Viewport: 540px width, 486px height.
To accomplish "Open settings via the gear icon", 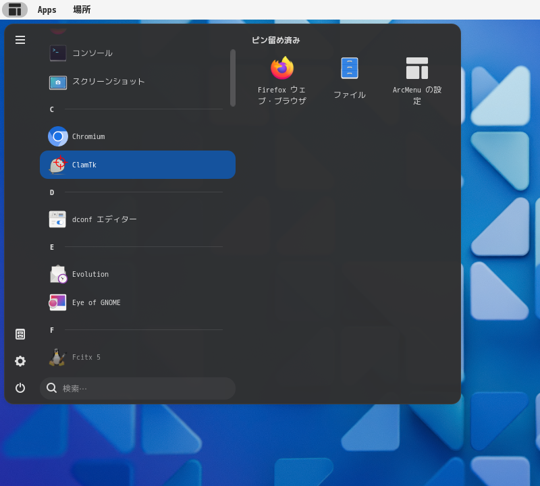I will coord(20,361).
